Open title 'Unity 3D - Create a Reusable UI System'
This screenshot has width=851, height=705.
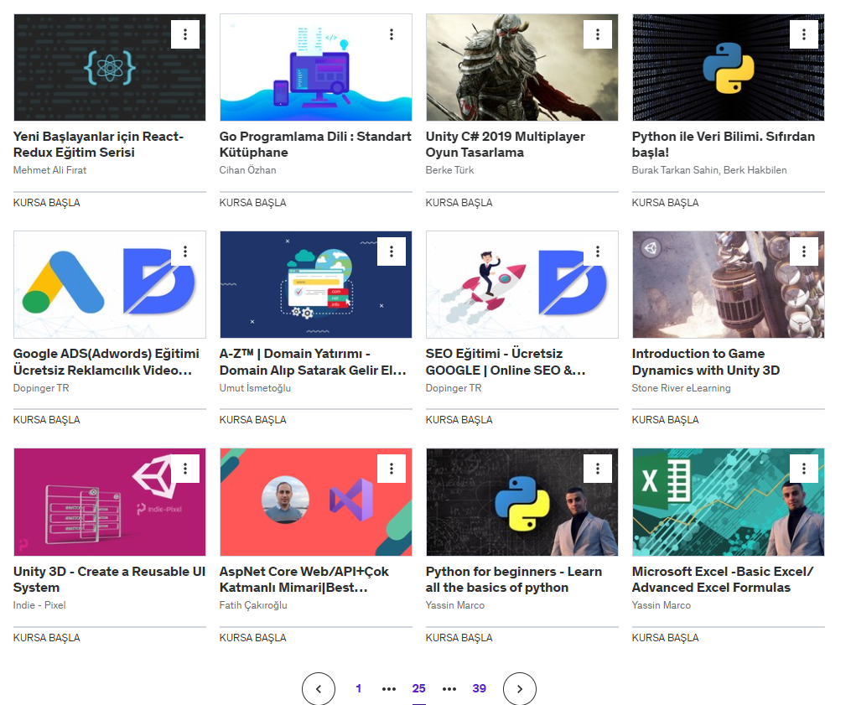point(109,579)
